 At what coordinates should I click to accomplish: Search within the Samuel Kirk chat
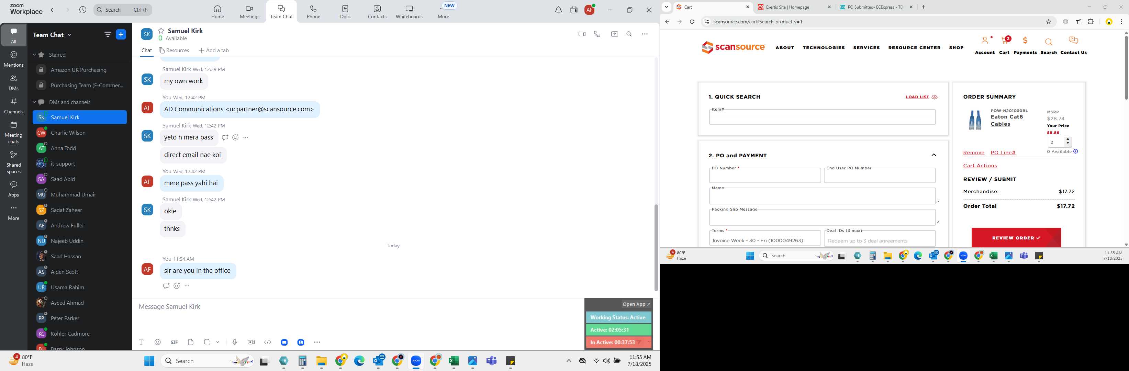pos(629,34)
